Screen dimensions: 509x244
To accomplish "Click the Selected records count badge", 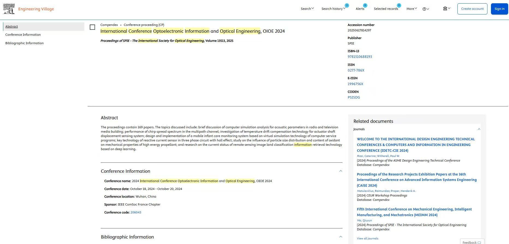I will pyautogui.click(x=399, y=5).
